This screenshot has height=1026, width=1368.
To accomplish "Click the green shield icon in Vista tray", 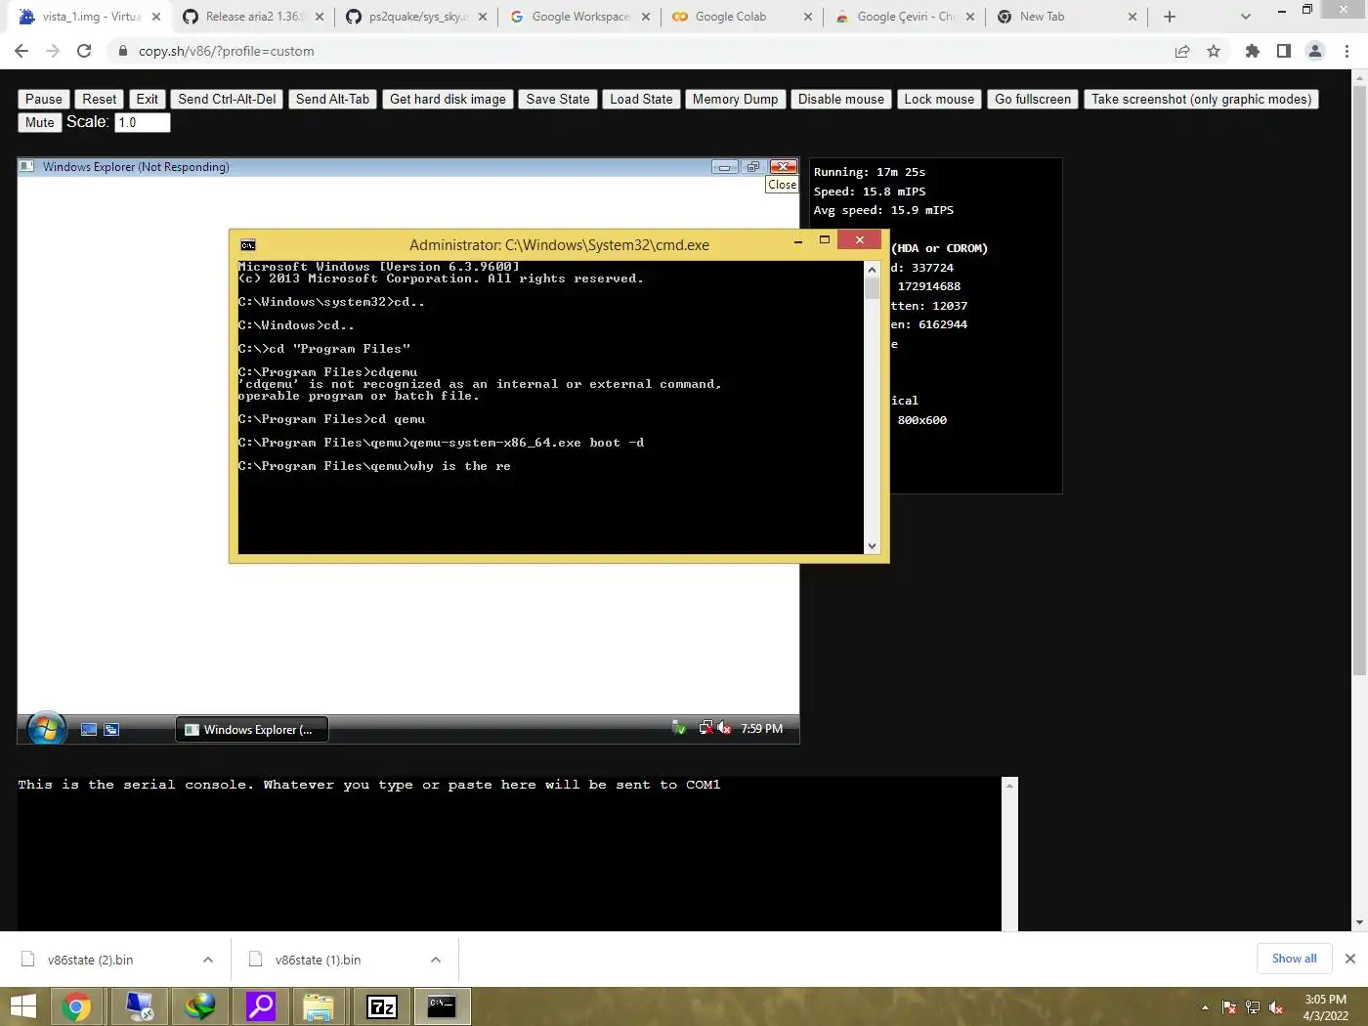I will [679, 728].
